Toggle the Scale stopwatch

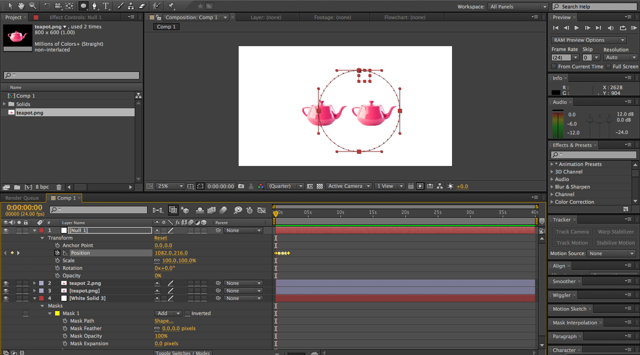click(57, 260)
